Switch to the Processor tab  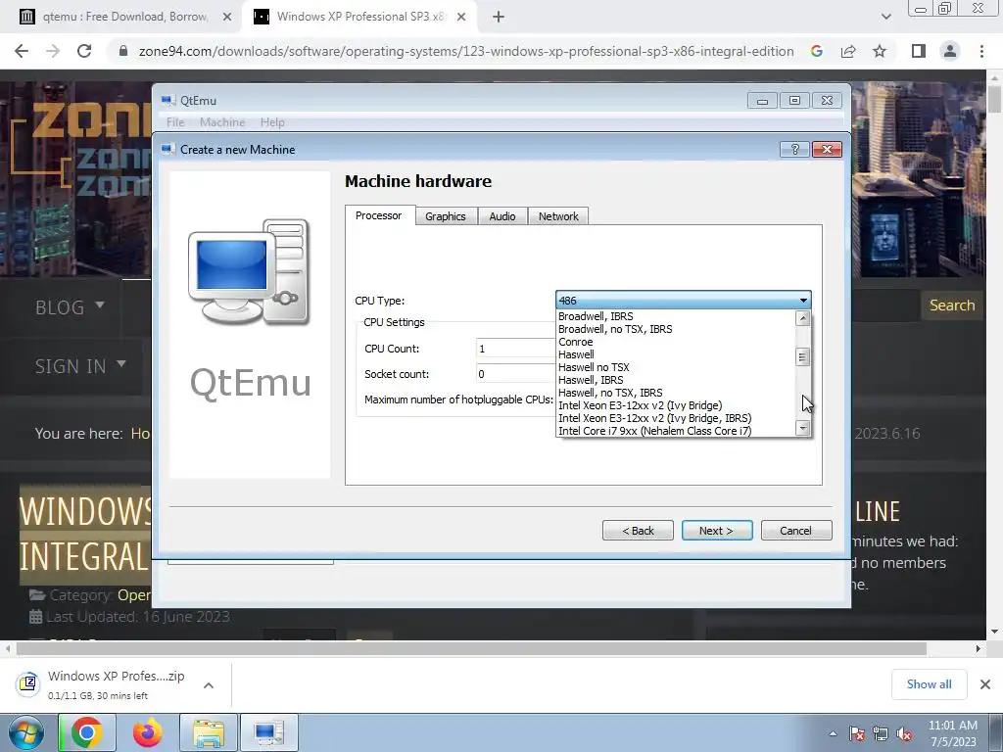click(x=379, y=215)
